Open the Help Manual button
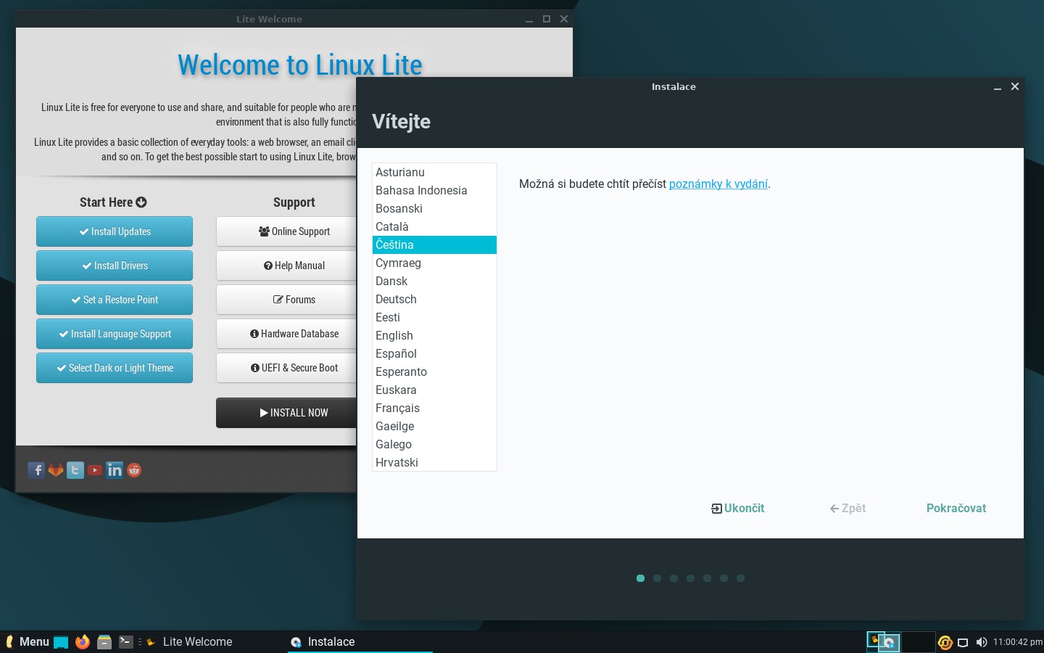Viewport: 1044px width, 653px height. [286, 266]
